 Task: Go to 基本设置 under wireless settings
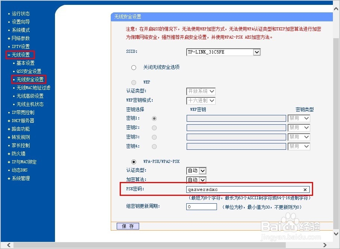[x=26, y=63]
